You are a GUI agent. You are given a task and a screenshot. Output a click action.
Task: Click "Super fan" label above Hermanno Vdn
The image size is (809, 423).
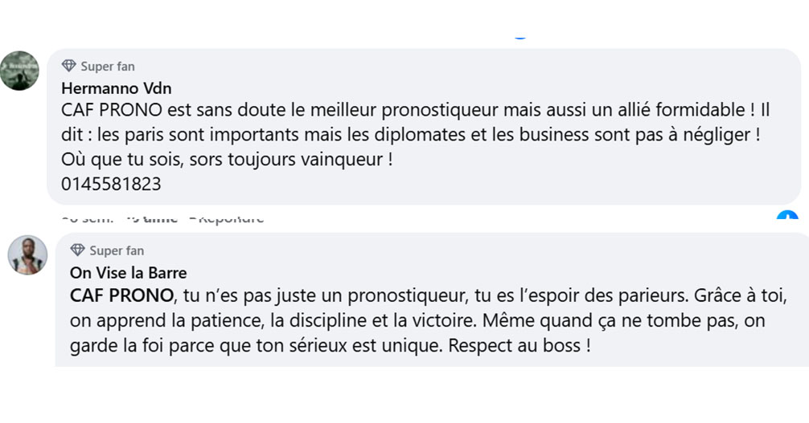108,67
